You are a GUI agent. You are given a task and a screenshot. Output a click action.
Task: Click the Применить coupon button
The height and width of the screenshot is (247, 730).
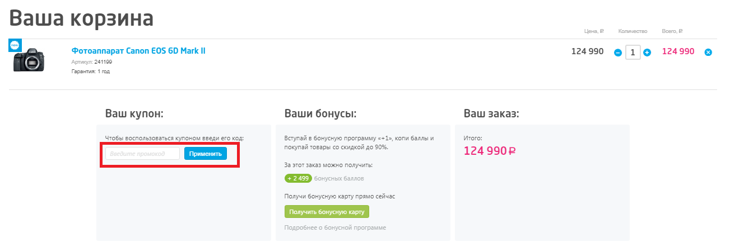pyautogui.click(x=206, y=154)
